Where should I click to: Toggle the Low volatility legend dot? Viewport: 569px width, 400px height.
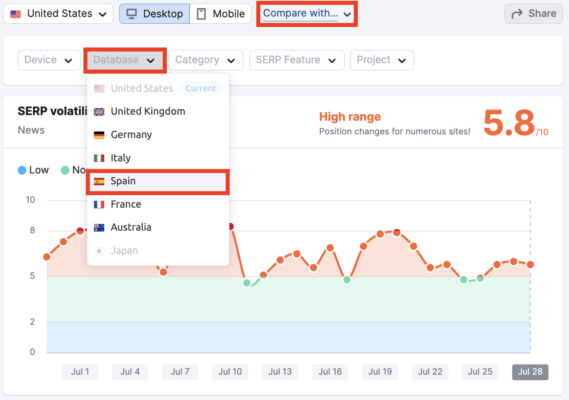[x=22, y=170]
